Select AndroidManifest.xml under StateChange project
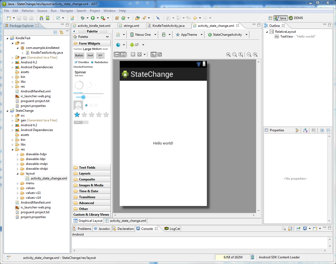The image size is (336, 264). point(36,202)
